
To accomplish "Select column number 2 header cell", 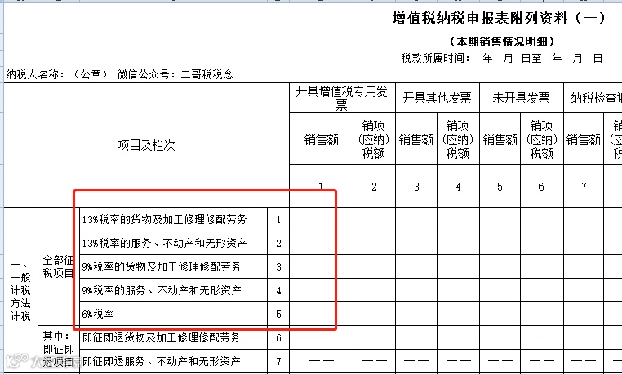I will tap(374, 186).
